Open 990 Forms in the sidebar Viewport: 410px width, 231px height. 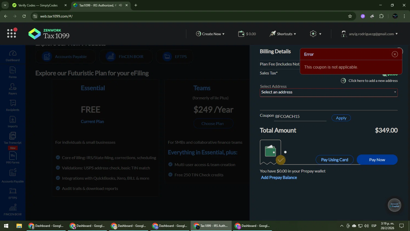pos(13,158)
